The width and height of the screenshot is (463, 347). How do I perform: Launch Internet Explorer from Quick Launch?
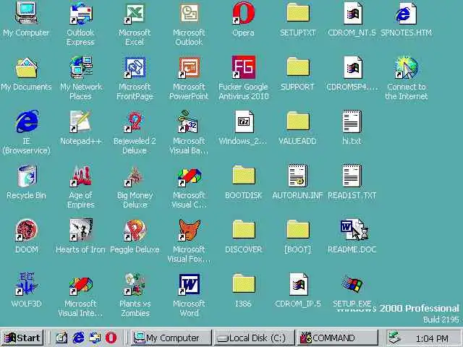click(78, 338)
